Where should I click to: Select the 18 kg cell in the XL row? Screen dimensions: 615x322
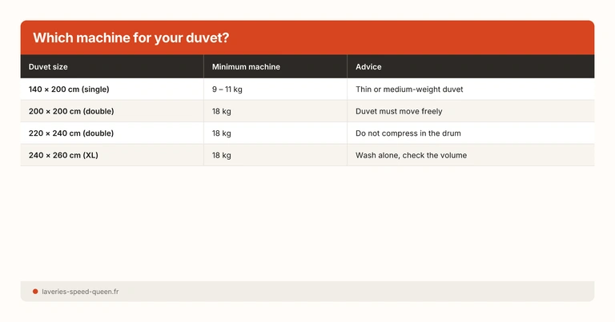click(x=222, y=155)
